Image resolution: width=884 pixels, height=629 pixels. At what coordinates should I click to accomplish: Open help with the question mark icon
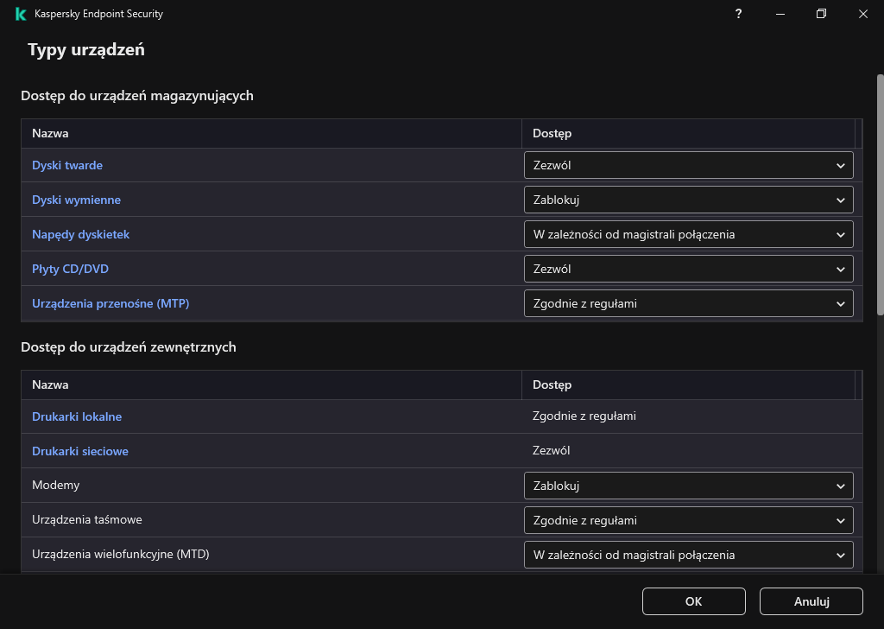click(x=738, y=14)
